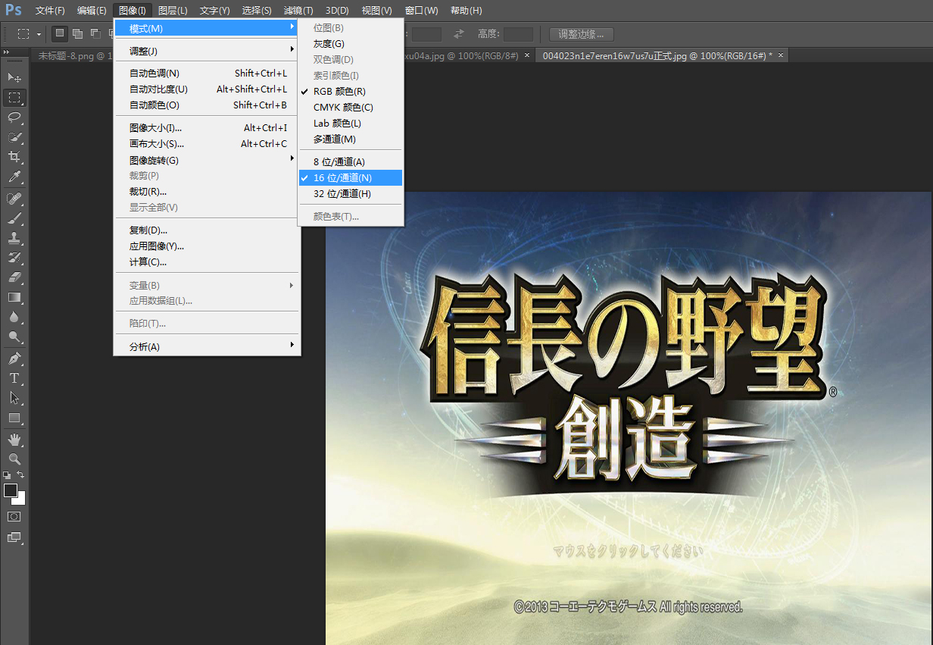This screenshot has height=645, width=933.
Task: Expand the 调整(J) submenu
Action: [x=207, y=51]
